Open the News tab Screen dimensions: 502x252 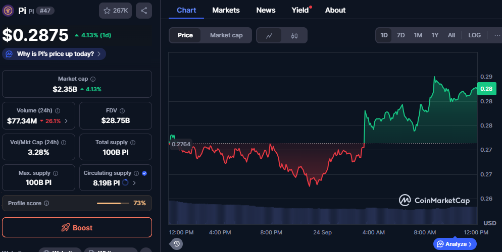(266, 10)
